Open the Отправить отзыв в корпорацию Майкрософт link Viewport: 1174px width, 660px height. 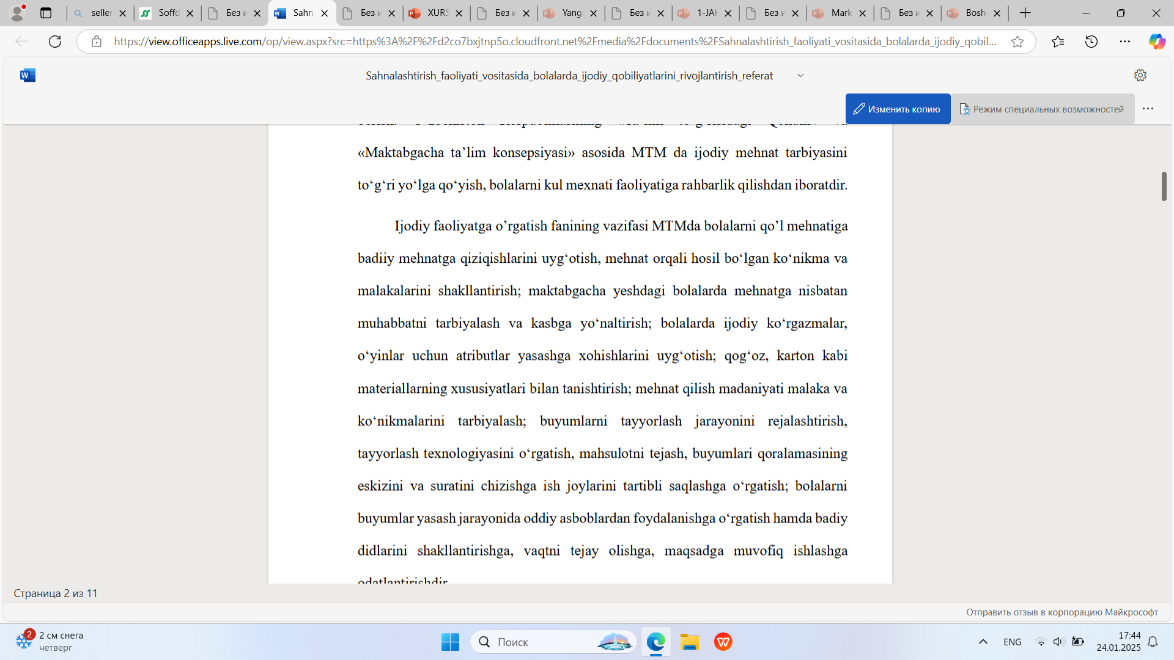[1062, 612]
